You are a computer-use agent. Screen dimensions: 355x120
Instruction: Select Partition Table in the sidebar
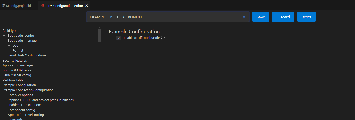tap(13, 80)
